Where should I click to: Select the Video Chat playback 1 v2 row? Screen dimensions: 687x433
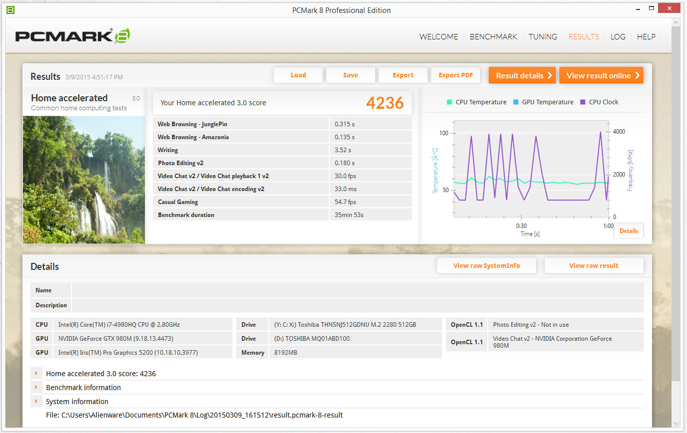pos(282,176)
